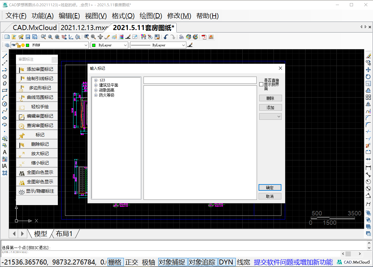
Task: Click the green layer color swatch before FURN
Action: 28,45
